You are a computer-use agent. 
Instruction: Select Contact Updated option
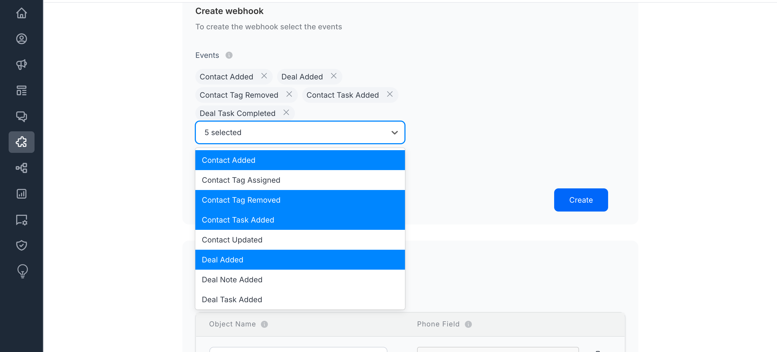pos(300,240)
